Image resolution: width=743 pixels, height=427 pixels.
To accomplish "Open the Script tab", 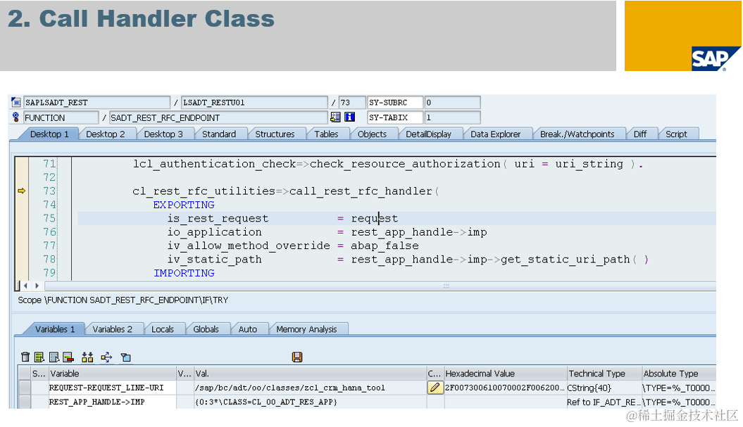I will (x=676, y=134).
